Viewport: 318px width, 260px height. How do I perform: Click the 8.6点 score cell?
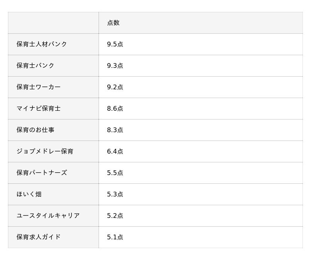point(115,109)
